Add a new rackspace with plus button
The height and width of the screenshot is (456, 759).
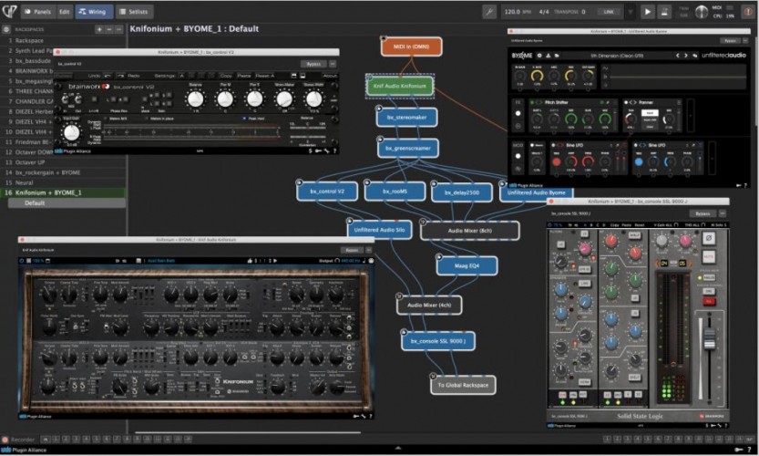tap(99, 29)
